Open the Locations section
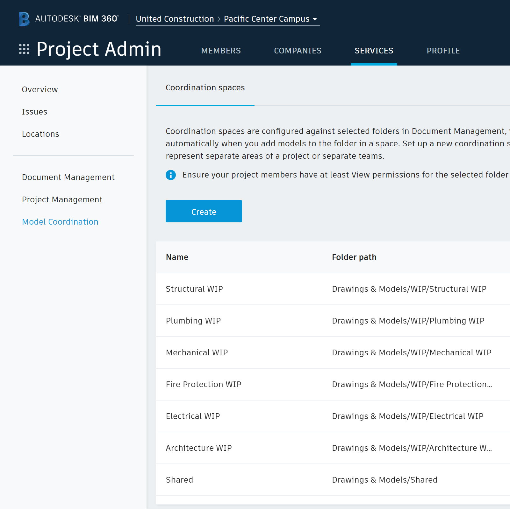This screenshot has width=510, height=509. coord(40,134)
